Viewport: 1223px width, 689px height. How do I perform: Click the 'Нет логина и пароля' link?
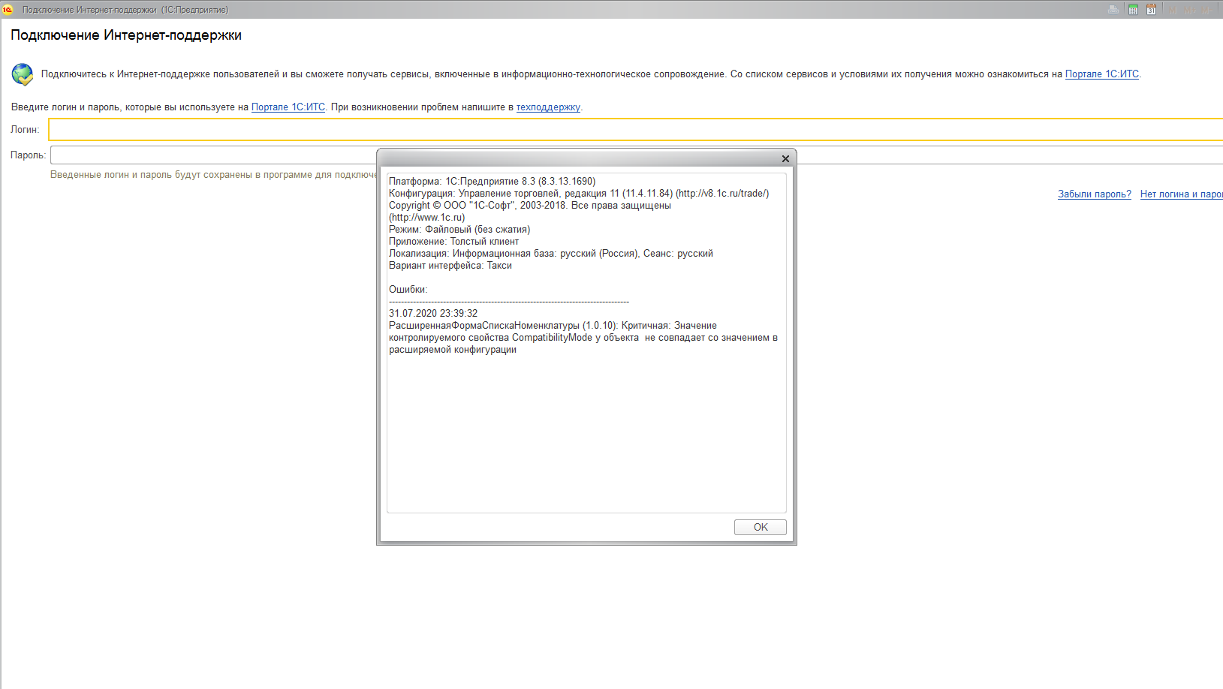1182,194
